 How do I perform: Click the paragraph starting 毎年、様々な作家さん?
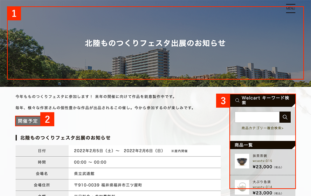[x=104, y=108]
